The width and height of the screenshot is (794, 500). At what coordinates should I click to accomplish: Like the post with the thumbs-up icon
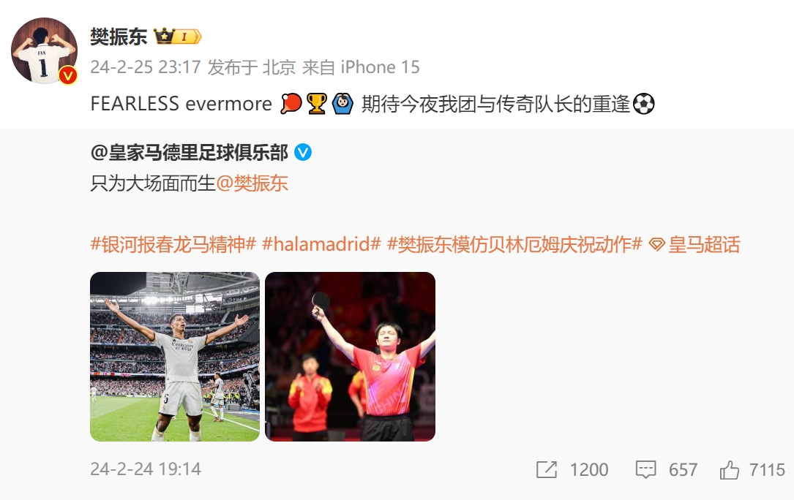tap(729, 469)
